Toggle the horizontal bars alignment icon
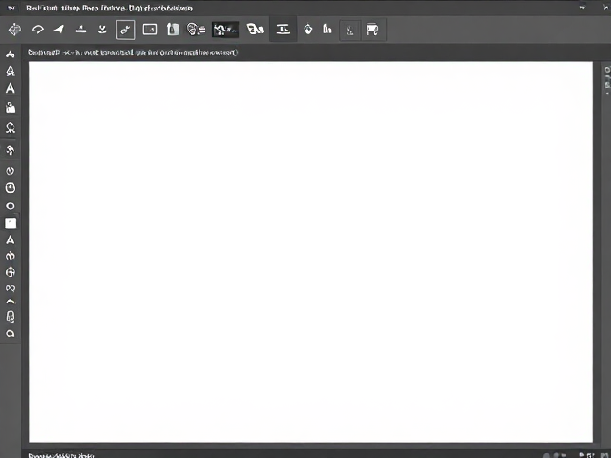 283,30
